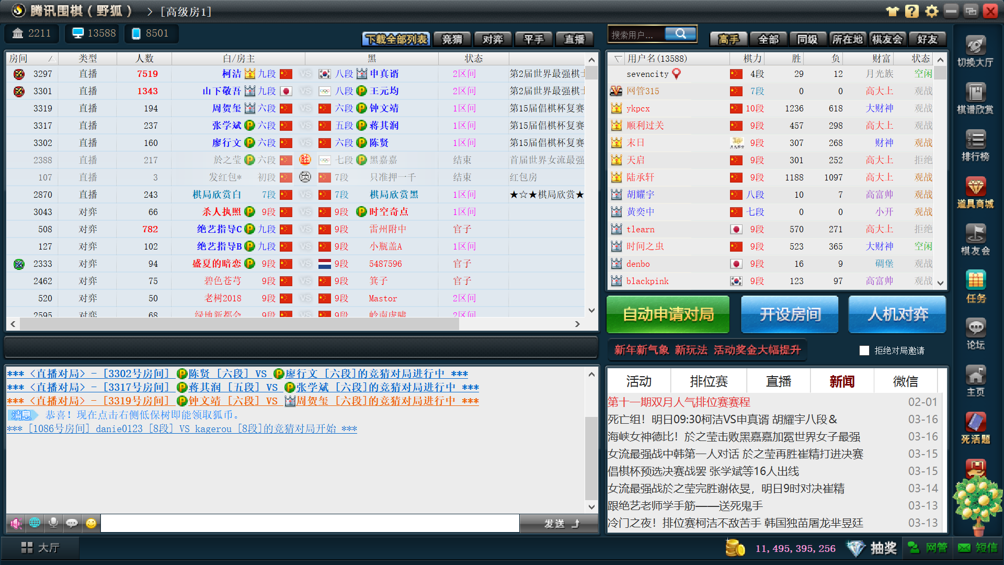
Task: Open the 3302号房间 live game link
Action: pos(136,374)
